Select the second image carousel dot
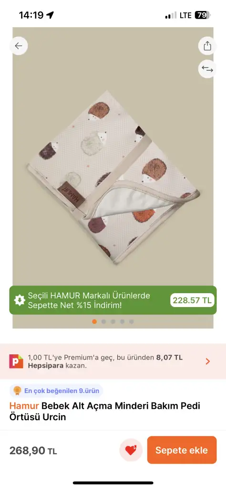 (103, 321)
